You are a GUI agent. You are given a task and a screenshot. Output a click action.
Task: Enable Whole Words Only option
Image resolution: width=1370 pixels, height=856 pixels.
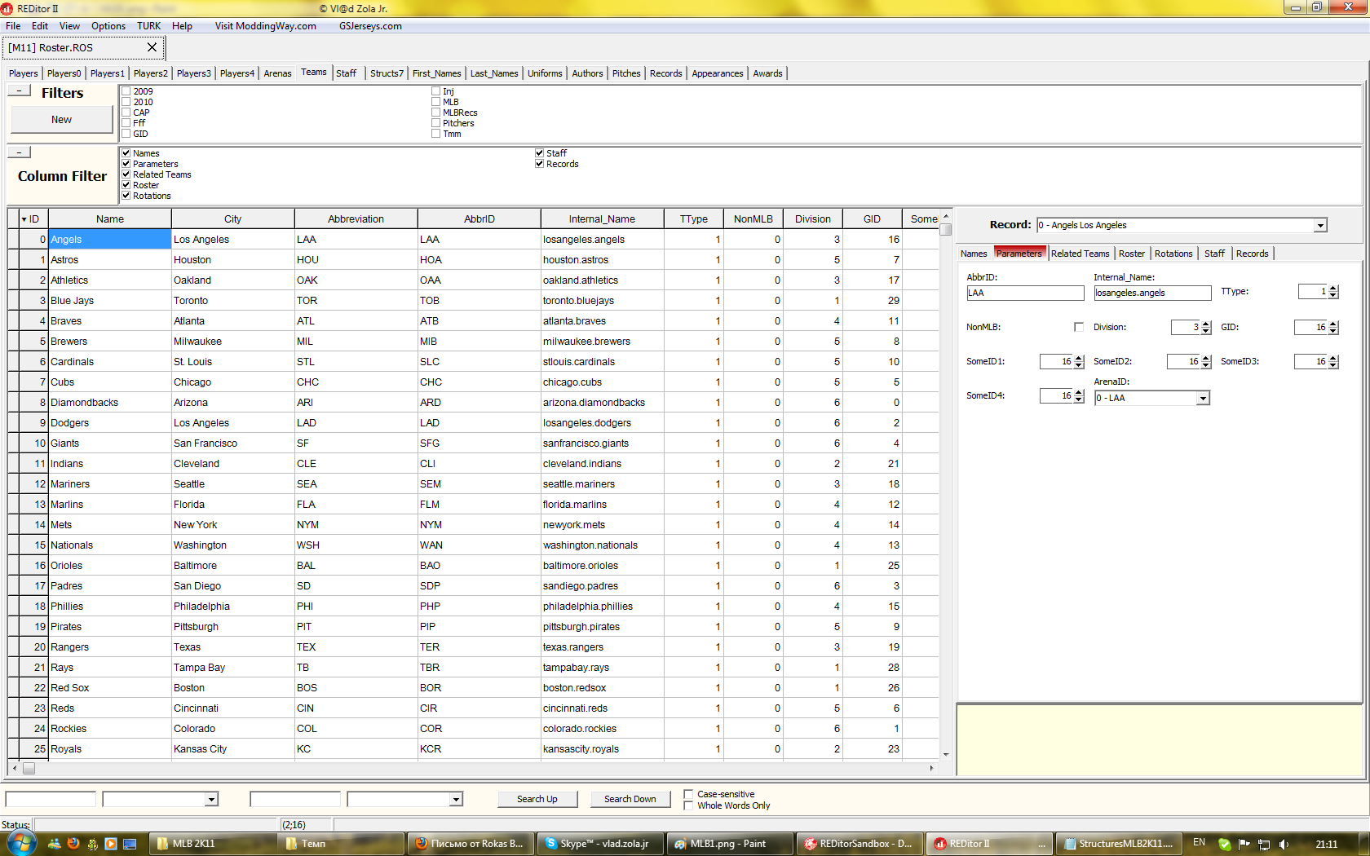click(x=688, y=805)
